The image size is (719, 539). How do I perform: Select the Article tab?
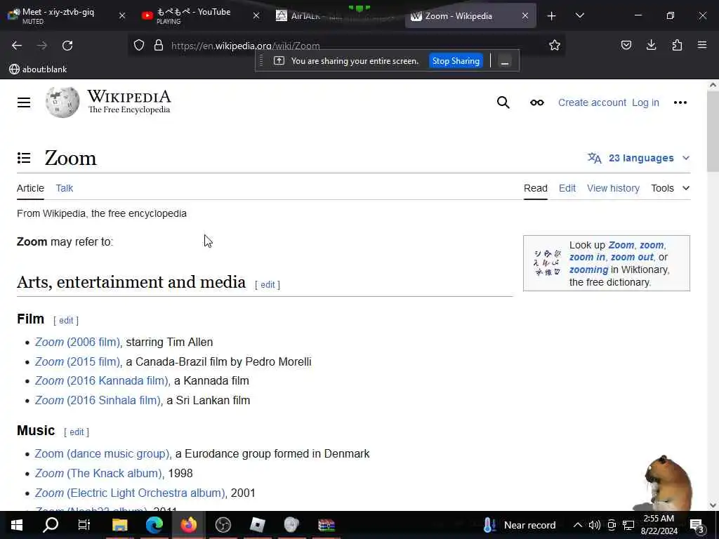[x=30, y=188]
